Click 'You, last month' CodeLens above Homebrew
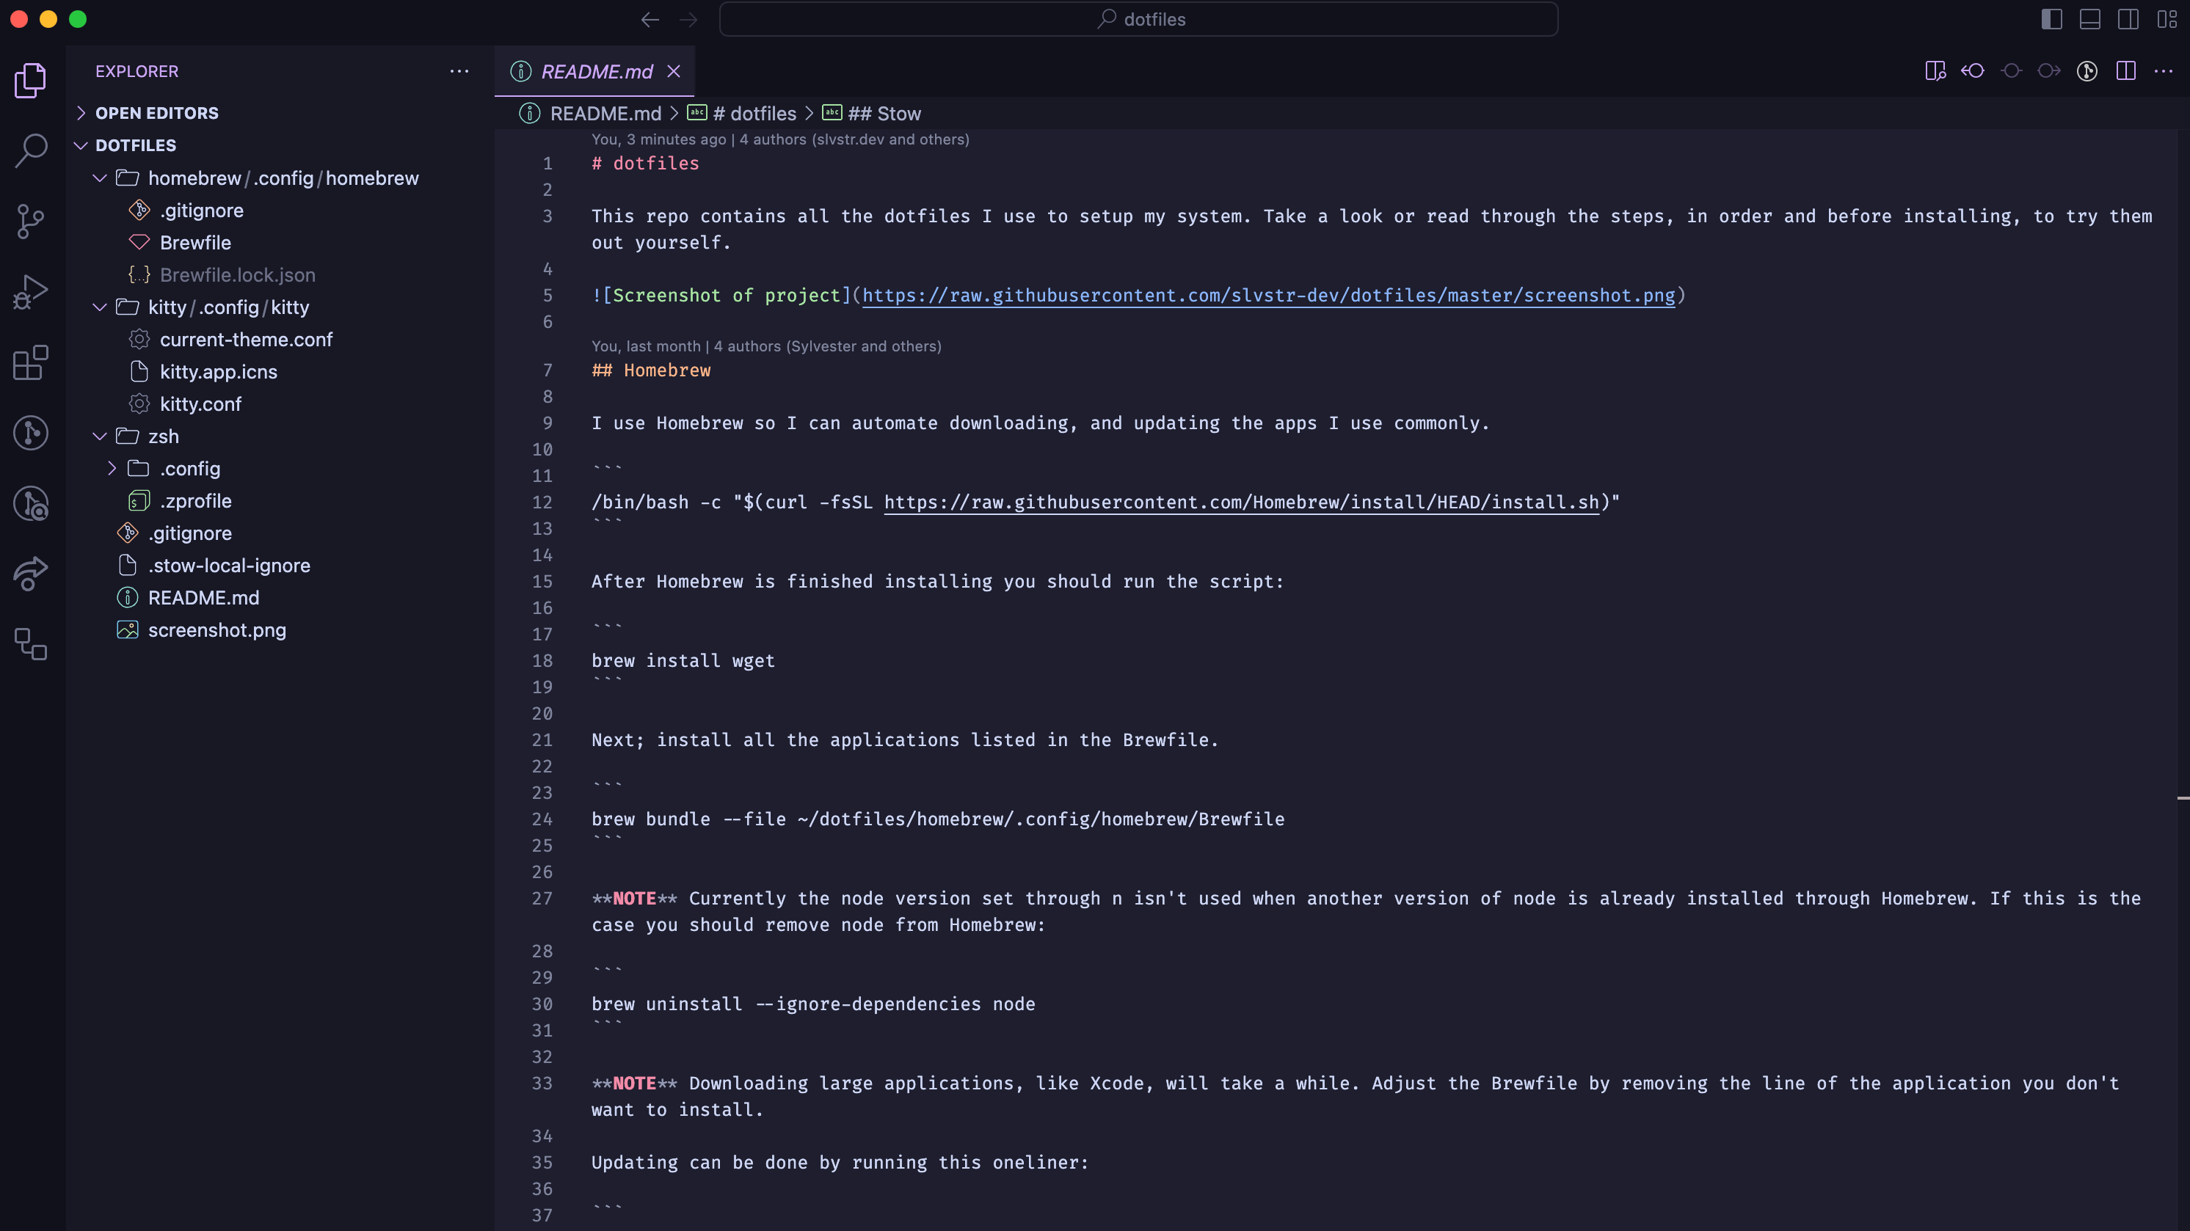The width and height of the screenshot is (2190, 1231). tap(646, 346)
